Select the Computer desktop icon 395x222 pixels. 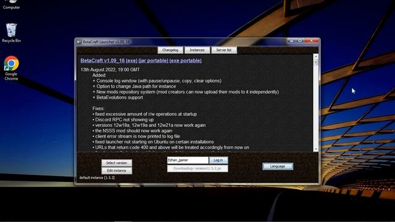[11, 5]
